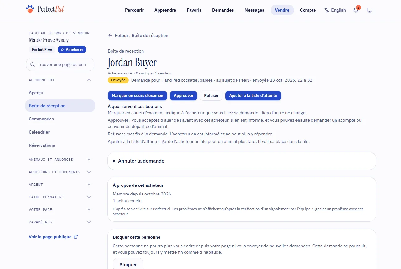Click the Forfait Free plan badge
This screenshot has width=401, height=269.
point(42,49)
